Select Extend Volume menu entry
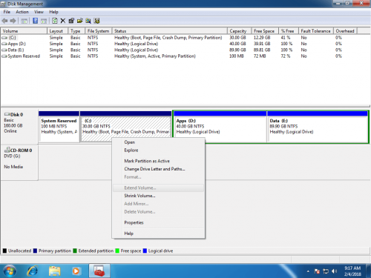 coord(158,188)
